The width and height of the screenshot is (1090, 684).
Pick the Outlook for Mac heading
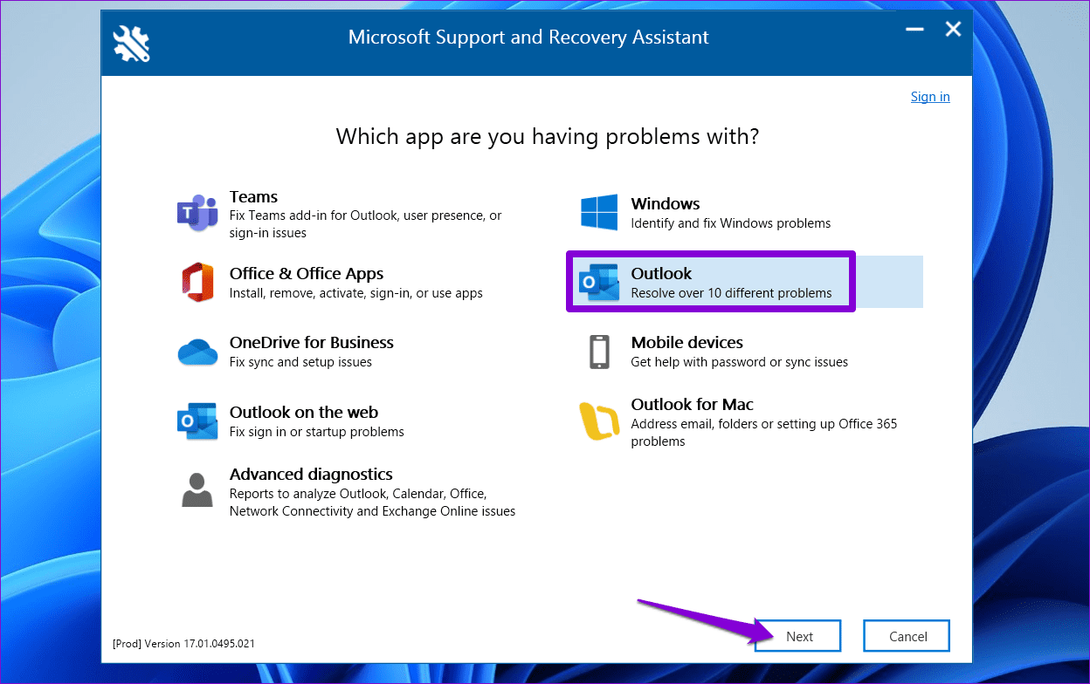pos(693,405)
